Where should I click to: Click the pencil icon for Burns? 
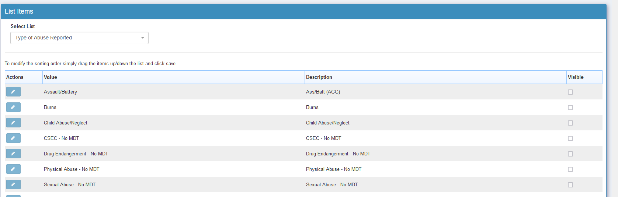click(13, 107)
